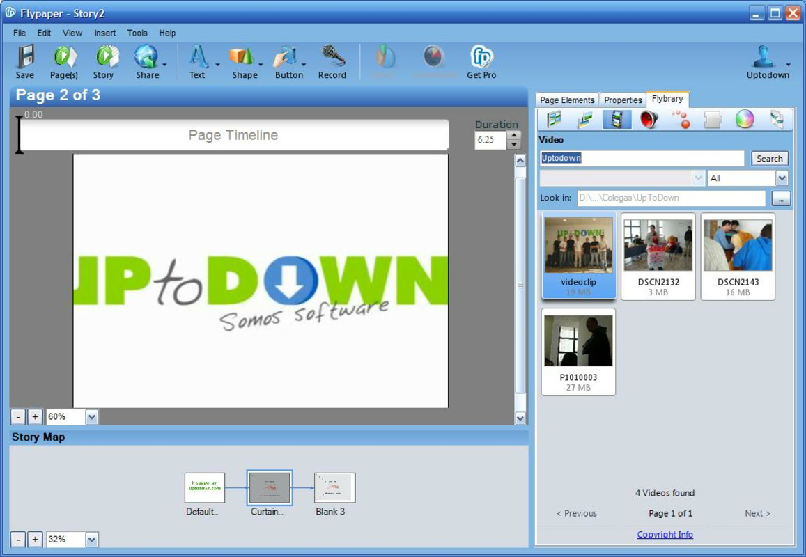The width and height of the screenshot is (806, 557).
Task: Click the canvas scrollbar up arrow
Action: pyautogui.click(x=520, y=161)
